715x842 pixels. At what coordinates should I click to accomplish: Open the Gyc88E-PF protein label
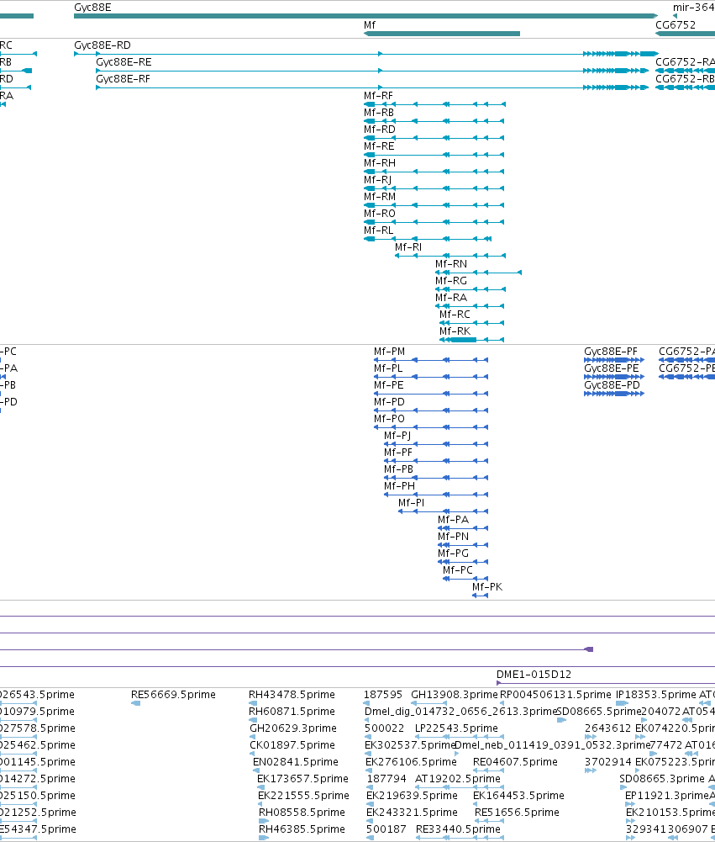pos(611,352)
